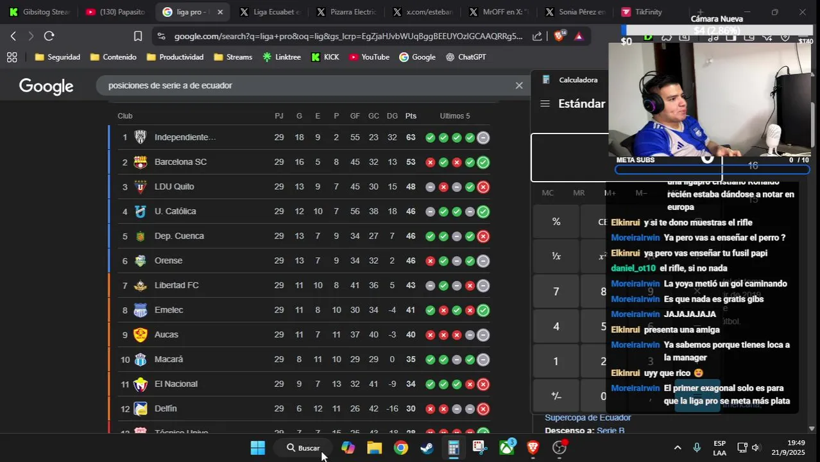Image resolution: width=820 pixels, height=462 pixels.
Task: Open the Serie B relegation link
Action: tap(611, 431)
